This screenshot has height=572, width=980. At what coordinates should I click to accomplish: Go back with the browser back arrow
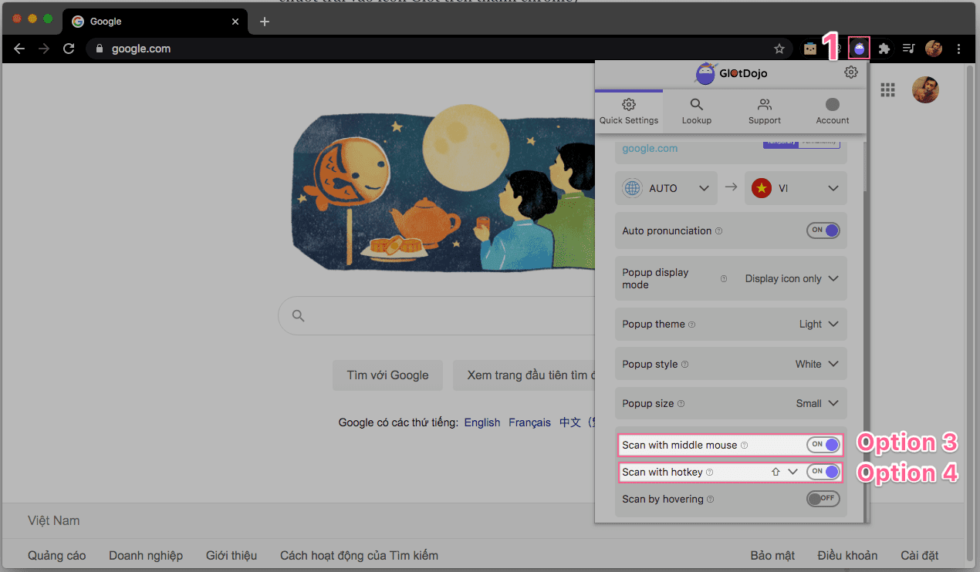pos(19,49)
